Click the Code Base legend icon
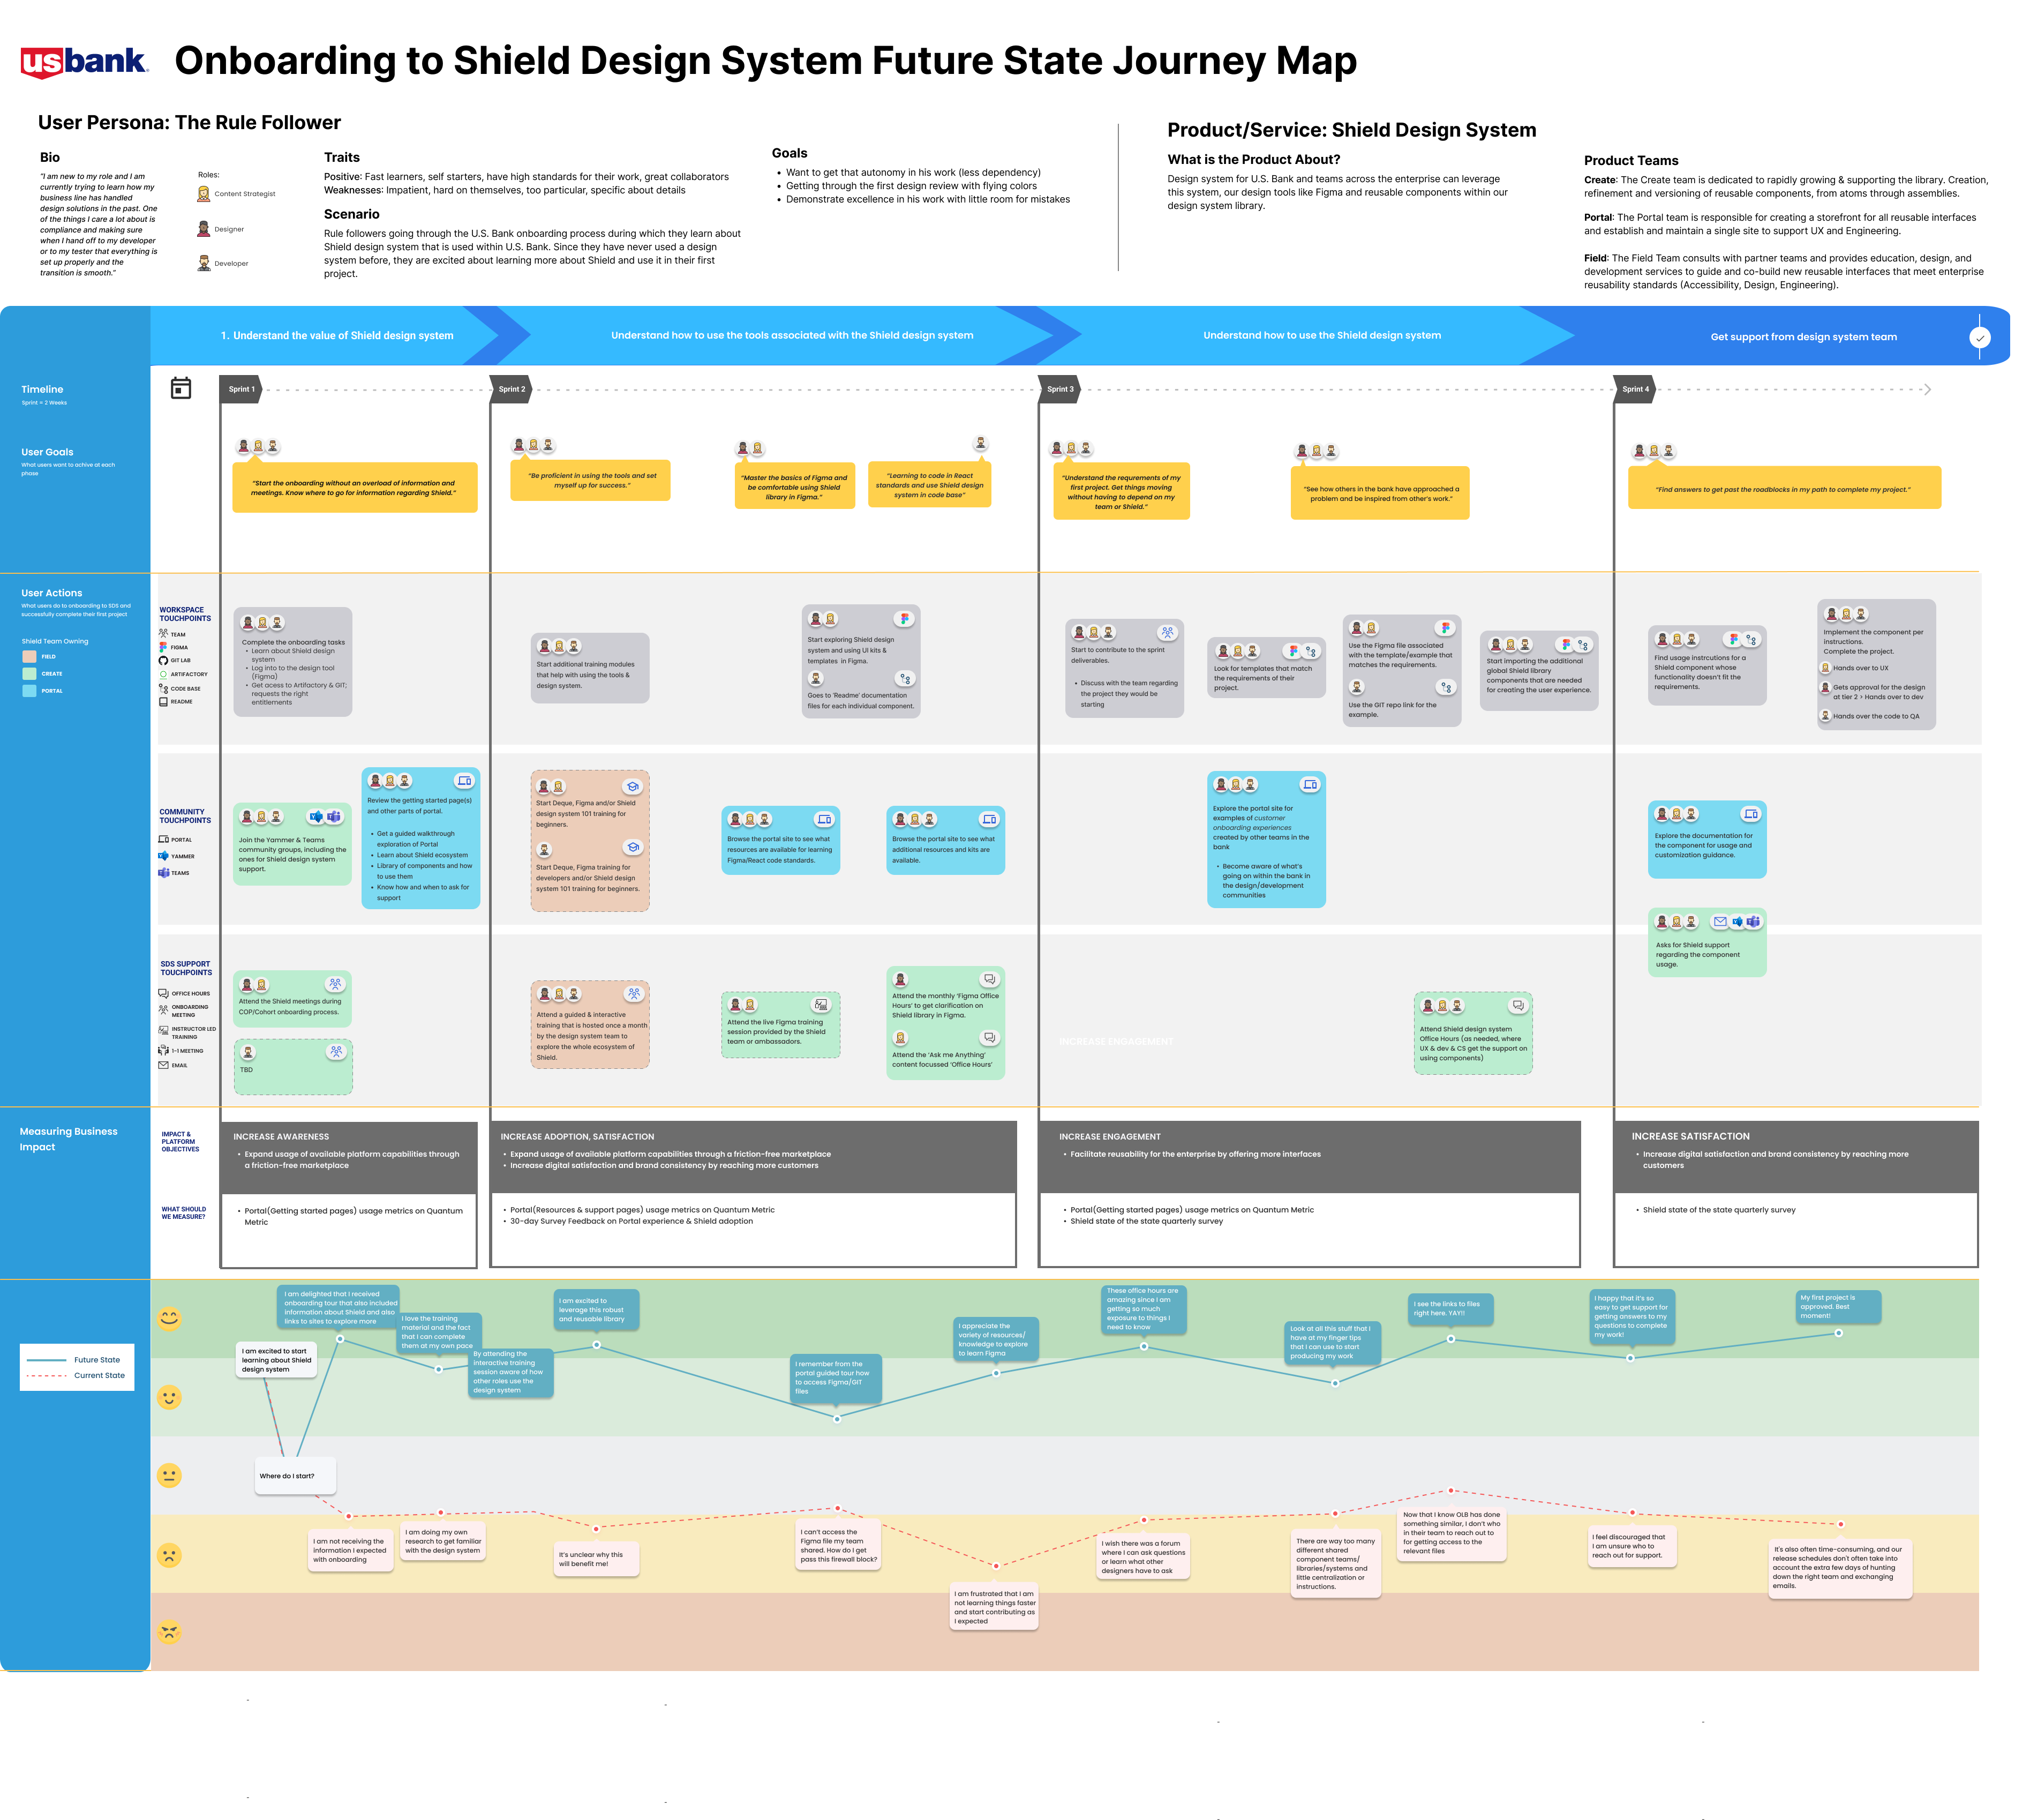 [163, 688]
